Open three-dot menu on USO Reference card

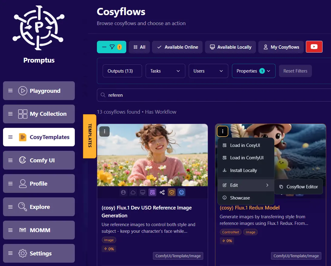[104, 131]
